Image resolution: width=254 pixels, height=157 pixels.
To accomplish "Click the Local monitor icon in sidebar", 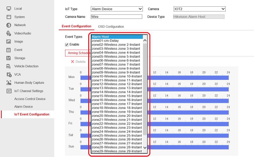I will click(9, 9).
